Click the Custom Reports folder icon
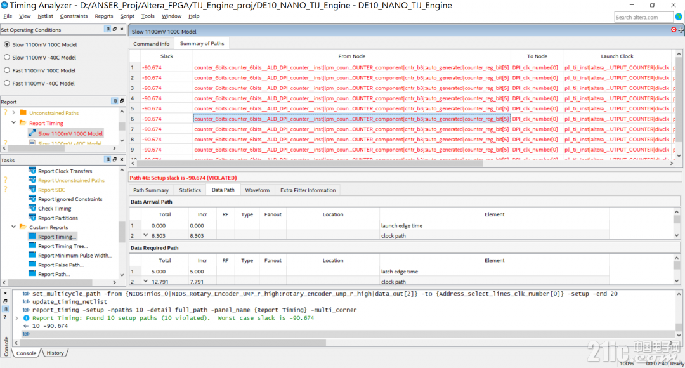The height and width of the screenshot is (368, 685). [23, 227]
